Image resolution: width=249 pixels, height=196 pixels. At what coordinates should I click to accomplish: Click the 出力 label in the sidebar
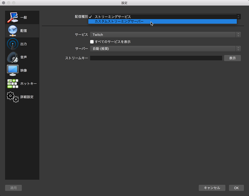tap(24, 44)
